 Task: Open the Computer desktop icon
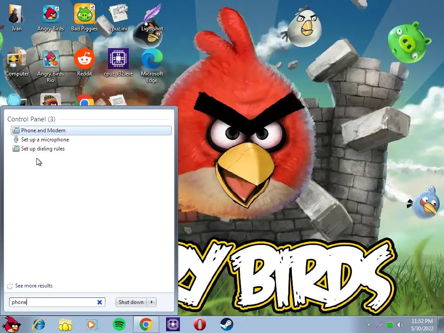(17, 62)
